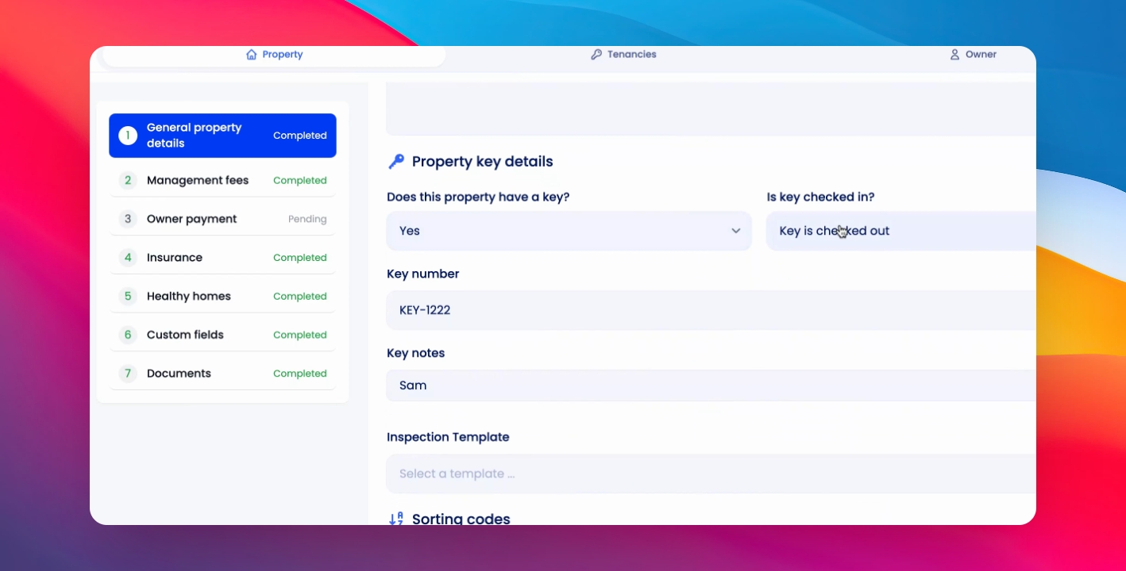Open the Inspection Template selector
Screen dimensions: 1126x571
711,473
